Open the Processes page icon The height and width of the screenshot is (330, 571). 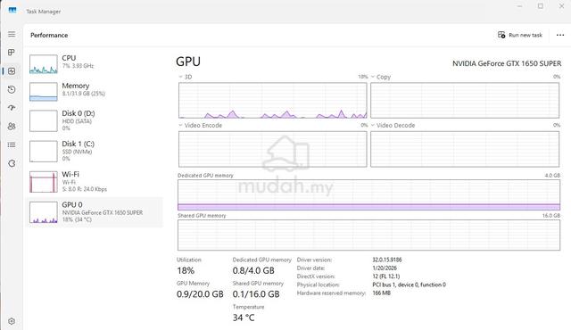pyautogui.click(x=12, y=53)
